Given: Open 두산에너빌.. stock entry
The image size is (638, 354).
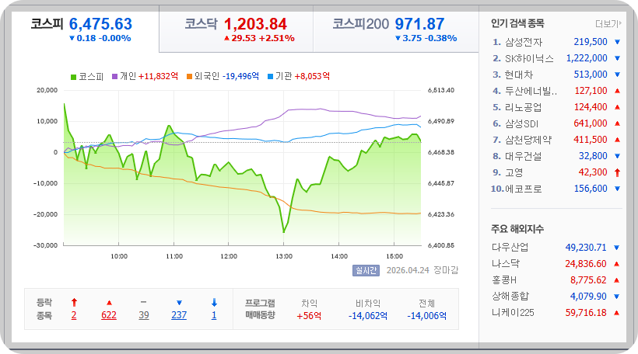Looking at the screenshot, I should [531, 91].
